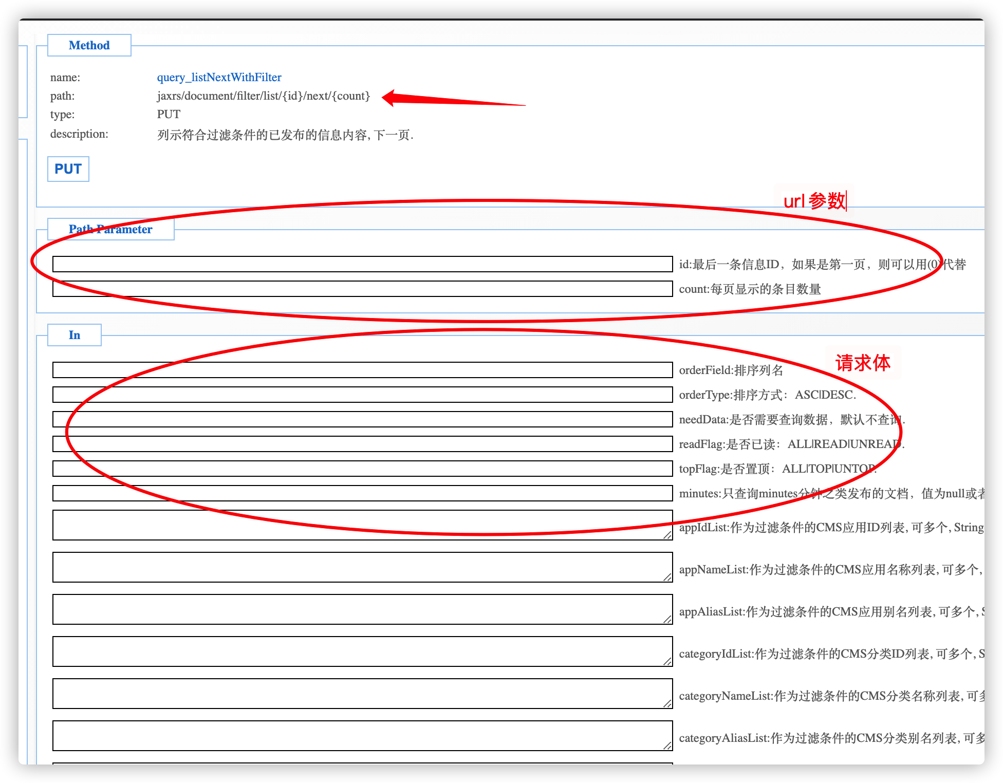Click the id path parameter input

pyautogui.click(x=362, y=264)
